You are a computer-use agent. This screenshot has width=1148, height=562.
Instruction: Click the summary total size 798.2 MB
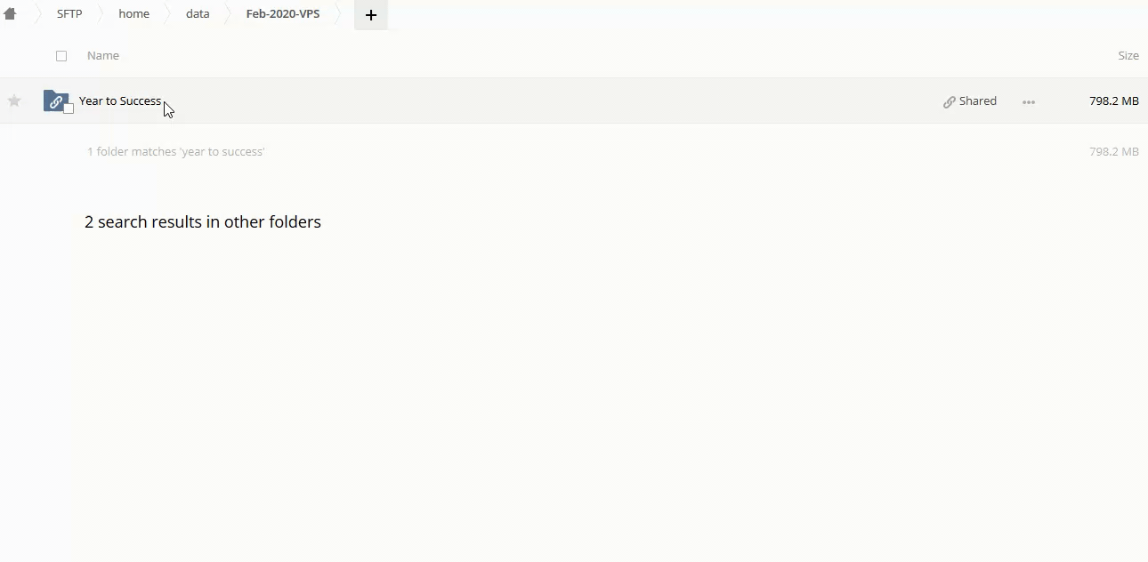1113,152
